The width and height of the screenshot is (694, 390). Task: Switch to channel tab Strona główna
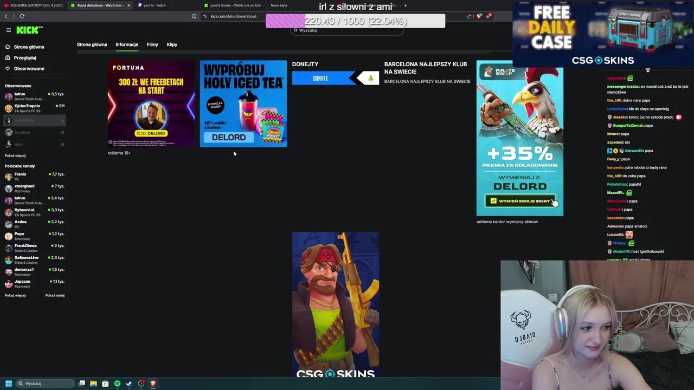click(x=92, y=44)
